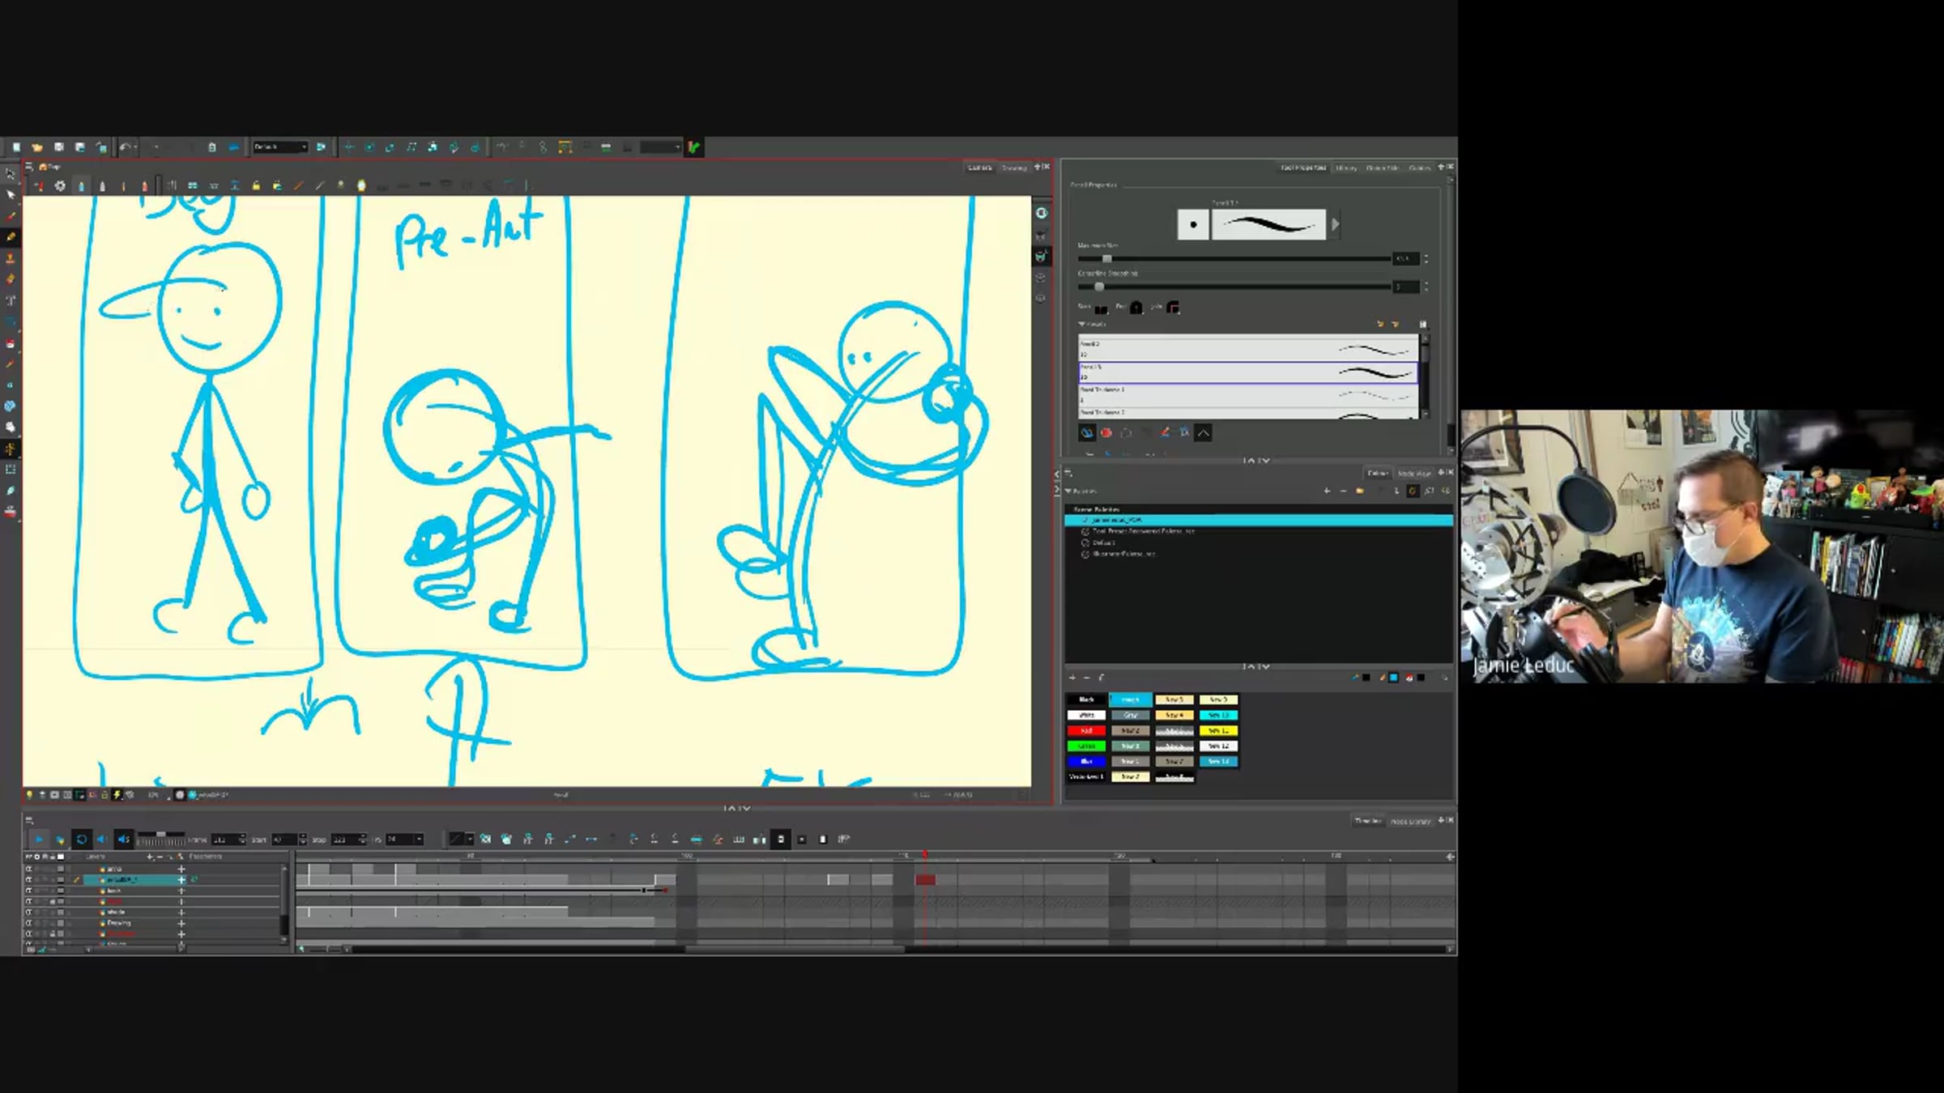Collapse the Palettes list expander
This screenshot has width=1944, height=1093.
(x=1068, y=491)
